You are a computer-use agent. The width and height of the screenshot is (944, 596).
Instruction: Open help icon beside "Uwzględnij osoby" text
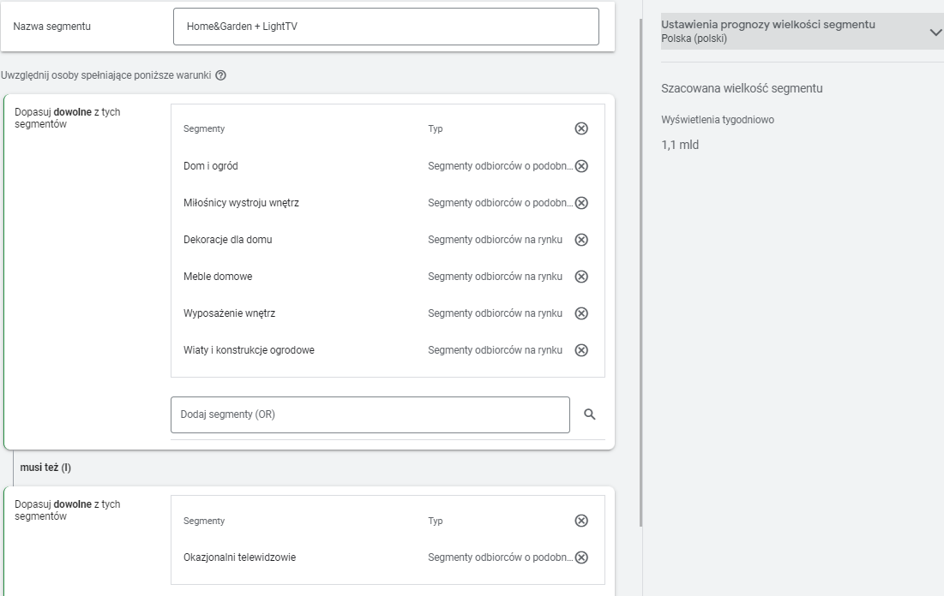pos(221,75)
